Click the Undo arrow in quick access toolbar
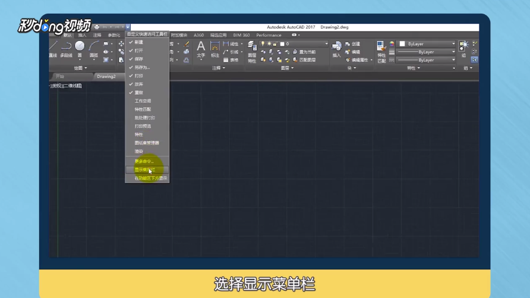Viewport: 530px width, 298px height. coord(105,27)
